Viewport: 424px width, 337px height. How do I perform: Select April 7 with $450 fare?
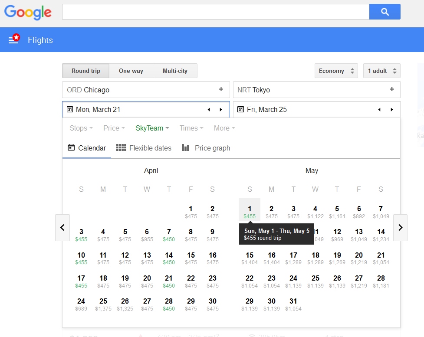click(169, 235)
